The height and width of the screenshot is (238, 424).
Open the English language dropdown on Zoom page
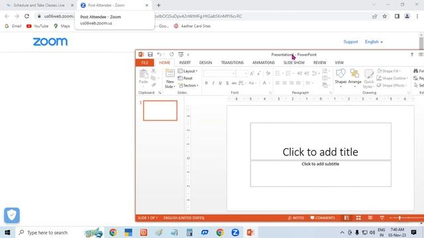374,42
